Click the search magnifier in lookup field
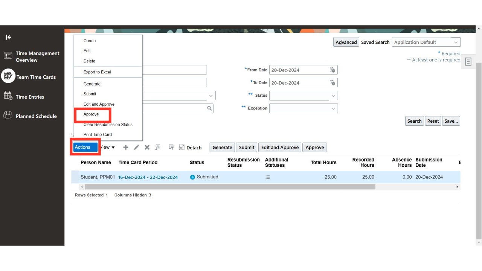 pos(209,108)
